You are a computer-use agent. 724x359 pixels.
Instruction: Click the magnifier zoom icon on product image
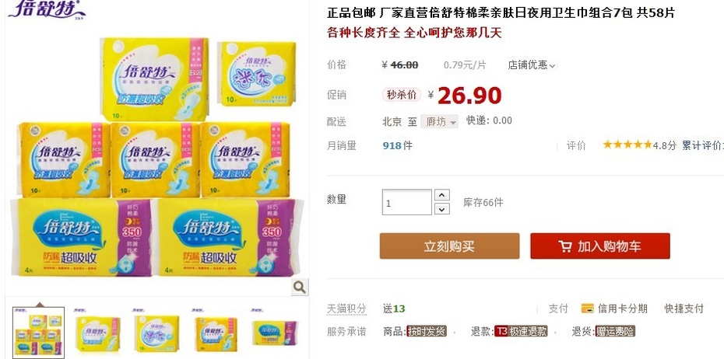coord(299,288)
